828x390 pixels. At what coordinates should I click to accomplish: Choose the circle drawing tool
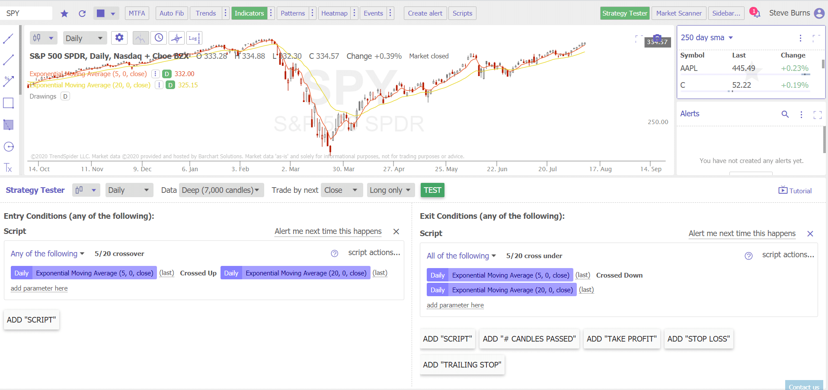[x=8, y=146]
